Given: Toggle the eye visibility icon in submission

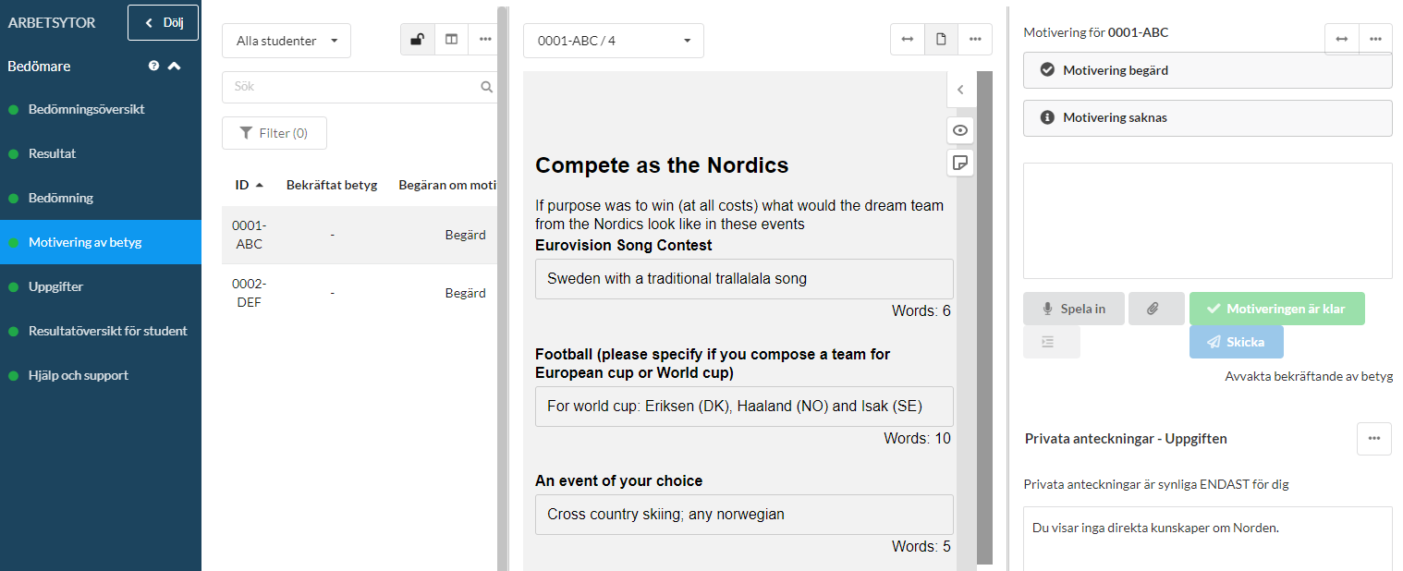Looking at the screenshot, I should (x=960, y=130).
